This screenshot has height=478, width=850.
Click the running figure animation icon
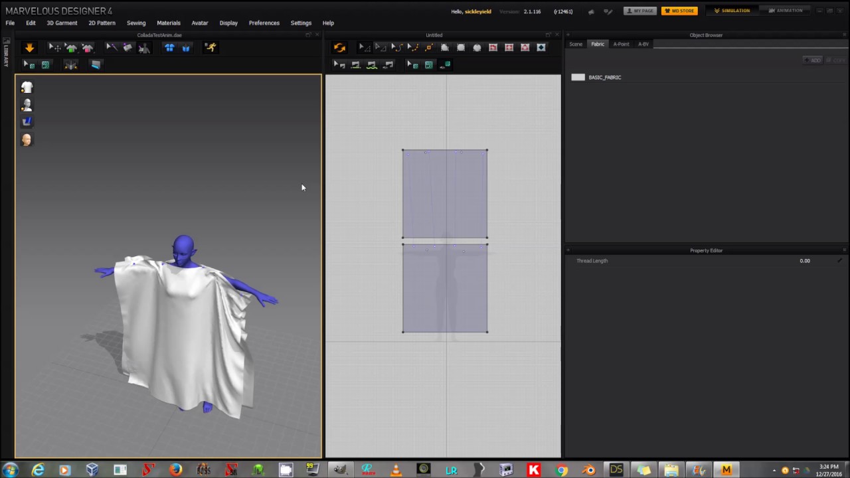tap(211, 48)
